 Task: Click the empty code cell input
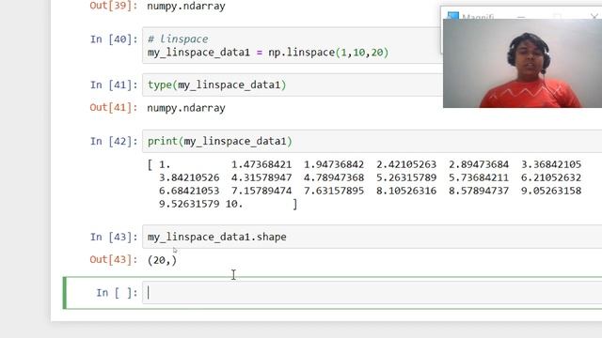(x=372, y=293)
